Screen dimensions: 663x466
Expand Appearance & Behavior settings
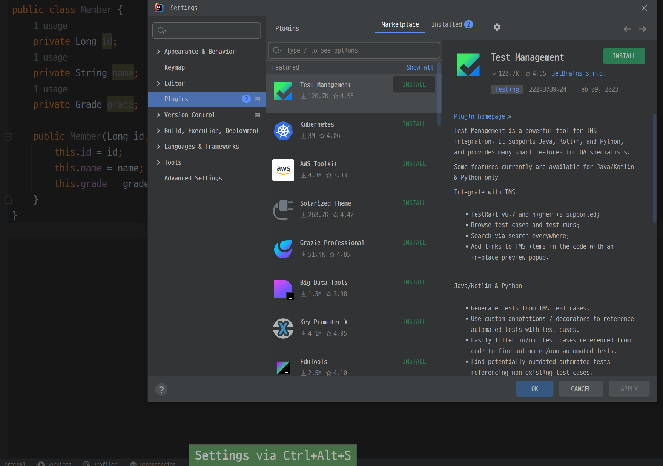pyautogui.click(x=158, y=52)
